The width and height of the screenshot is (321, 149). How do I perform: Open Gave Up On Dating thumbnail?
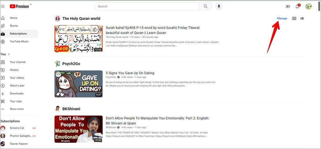(x=79, y=84)
